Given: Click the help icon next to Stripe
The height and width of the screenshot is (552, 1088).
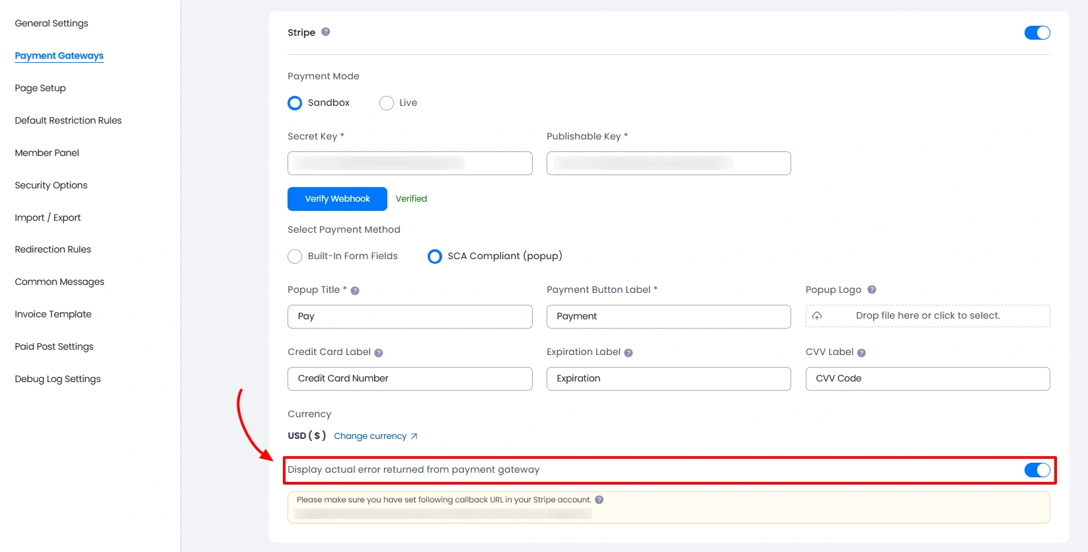Looking at the screenshot, I should (326, 32).
